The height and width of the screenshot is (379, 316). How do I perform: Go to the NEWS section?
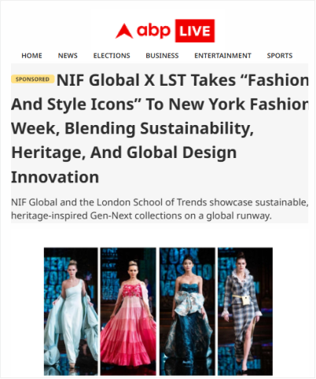[x=68, y=56]
